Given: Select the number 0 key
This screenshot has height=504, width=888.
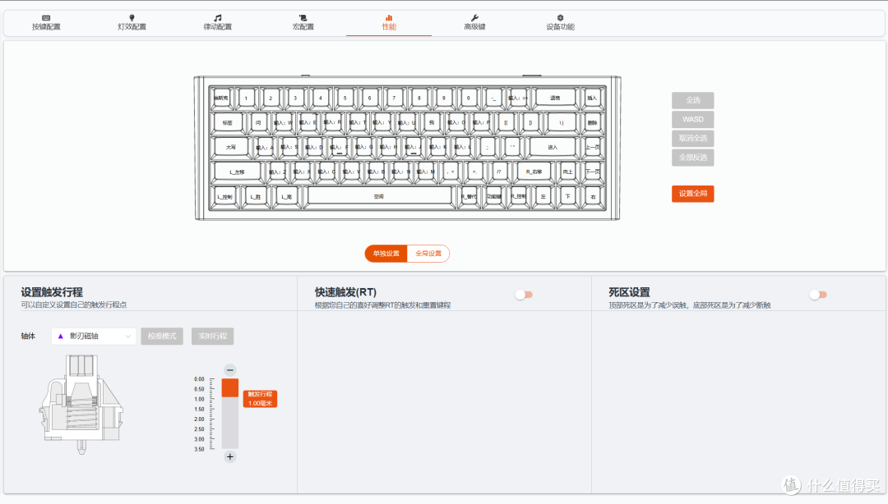Looking at the screenshot, I should (469, 98).
